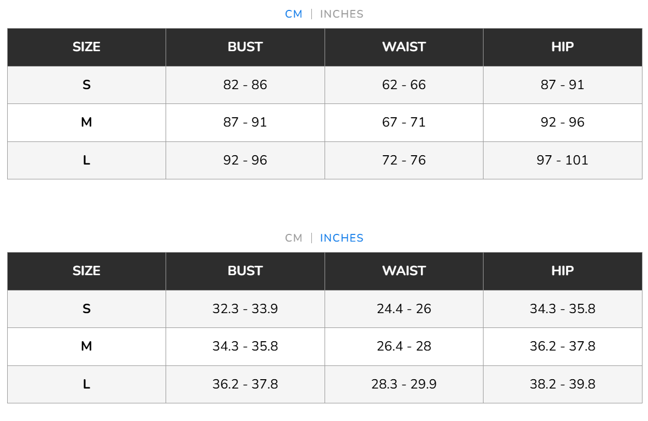Click the 26.4 - 28 waist value
This screenshot has height=421, width=648.
[404, 346]
